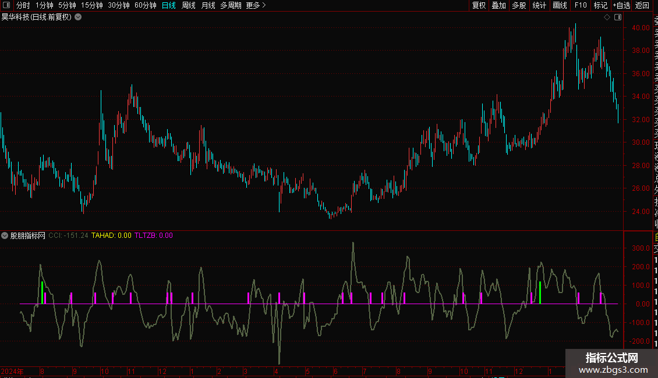
Task: Switch to the 分时 intraday view
Action: click(x=23, y=5)
